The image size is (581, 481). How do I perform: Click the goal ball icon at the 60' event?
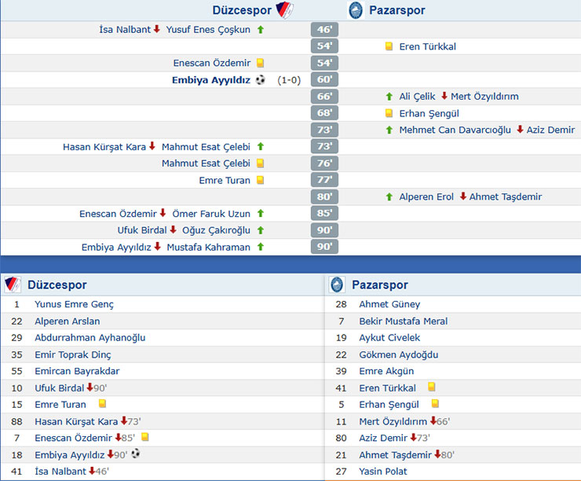pyautogui.click(x=261, y=79)
